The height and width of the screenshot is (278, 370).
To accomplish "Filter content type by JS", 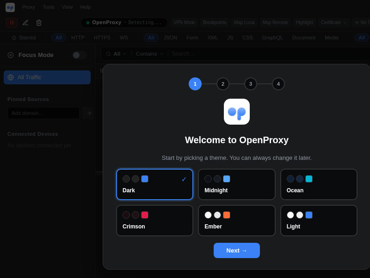I will point(230,38).
